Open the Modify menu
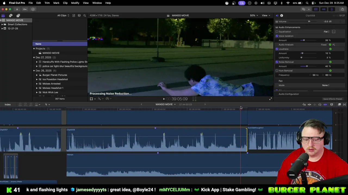 click(75, 3)
